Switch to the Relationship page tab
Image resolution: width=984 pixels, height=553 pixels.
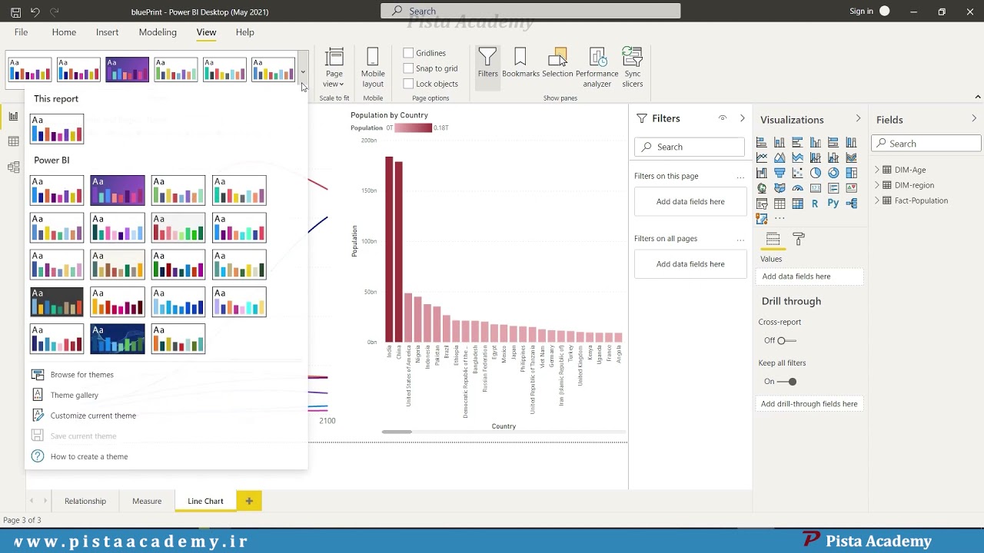[x=85, y=501]
